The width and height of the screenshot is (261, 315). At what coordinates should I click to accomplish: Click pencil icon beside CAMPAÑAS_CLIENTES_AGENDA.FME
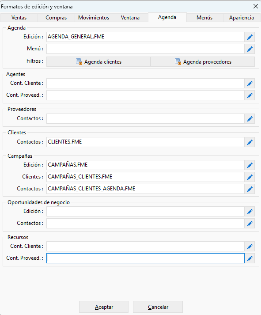coord(250,189)
